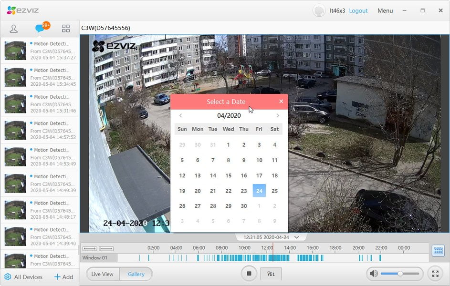
Task: Zoom out timeline with wide arrows icon
Action: pyautogui.click(x=90, y=248)
